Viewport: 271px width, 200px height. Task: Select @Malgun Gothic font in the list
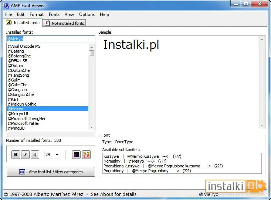click(x=48, y=104)
